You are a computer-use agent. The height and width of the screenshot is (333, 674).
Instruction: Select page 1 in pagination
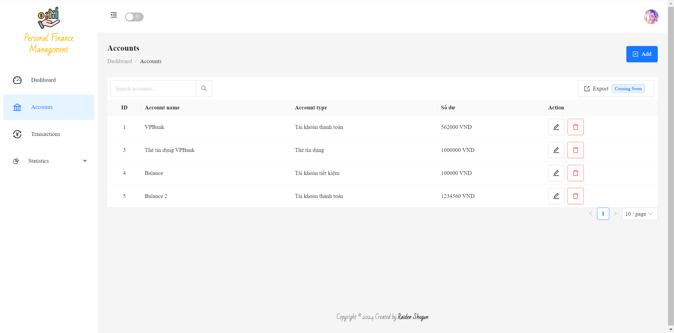point(603,214)
